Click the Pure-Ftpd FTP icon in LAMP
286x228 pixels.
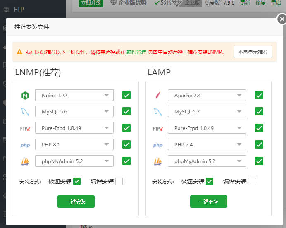[158, 128]
